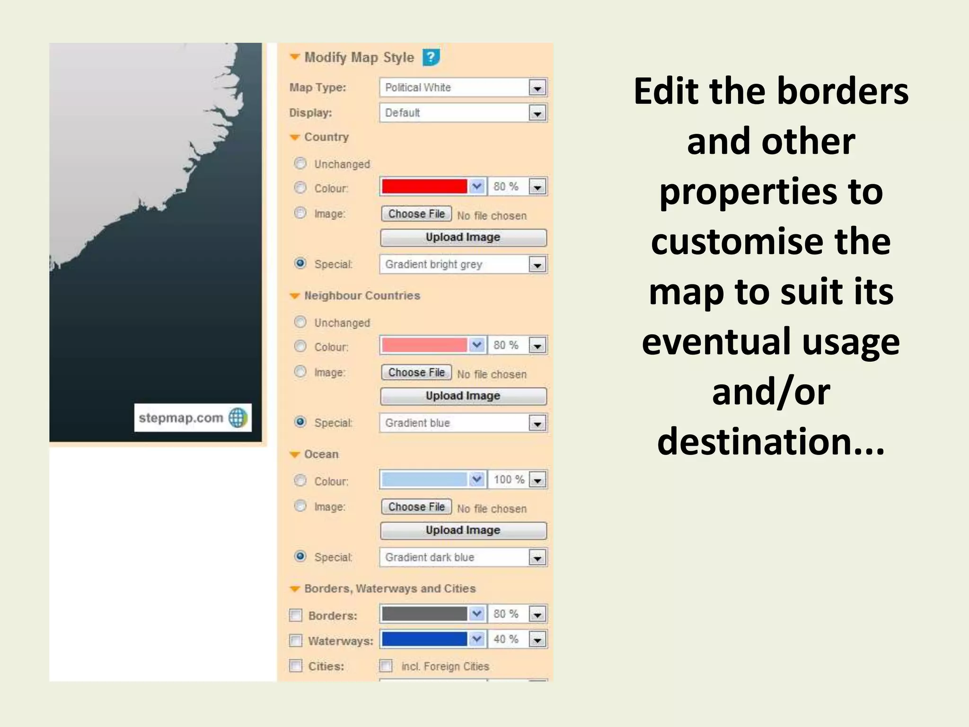Viewport: 969px width, 727px height.
Task: Select Country Special radio button
Action: coord(300,263)
